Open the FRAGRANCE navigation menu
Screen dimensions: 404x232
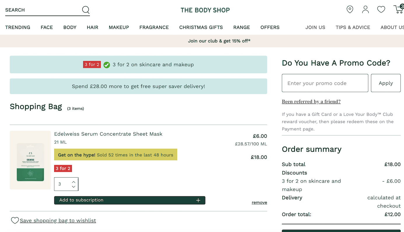pos(154,27)
